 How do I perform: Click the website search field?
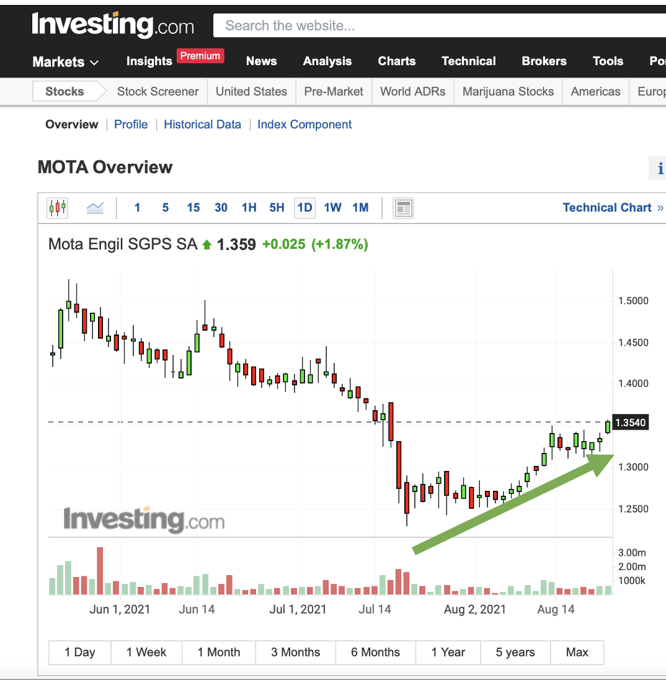[x=440, y=25]
